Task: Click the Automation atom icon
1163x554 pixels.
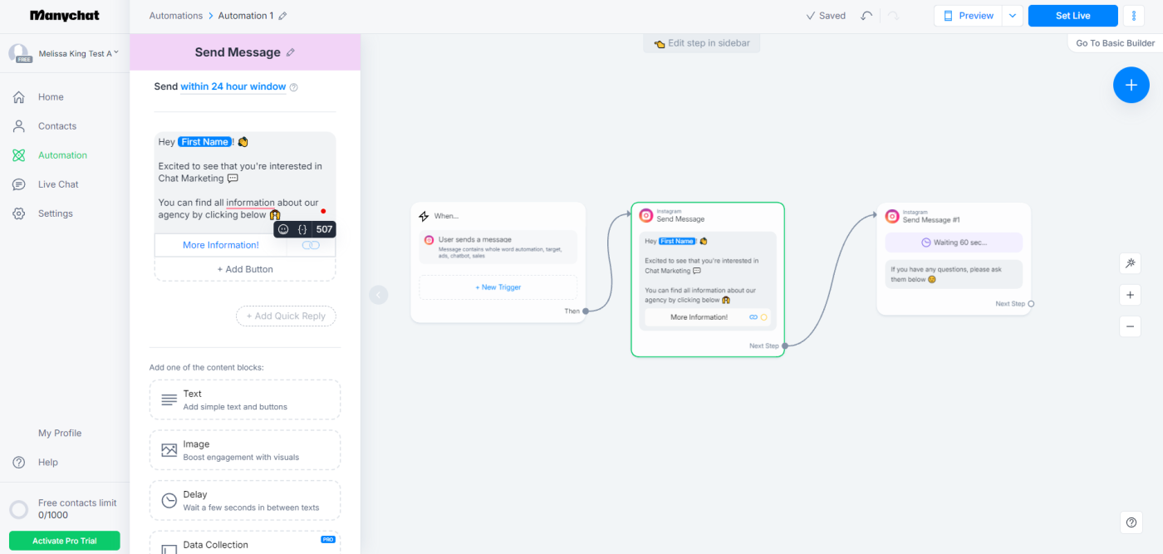Action: [x=18, y=155]
